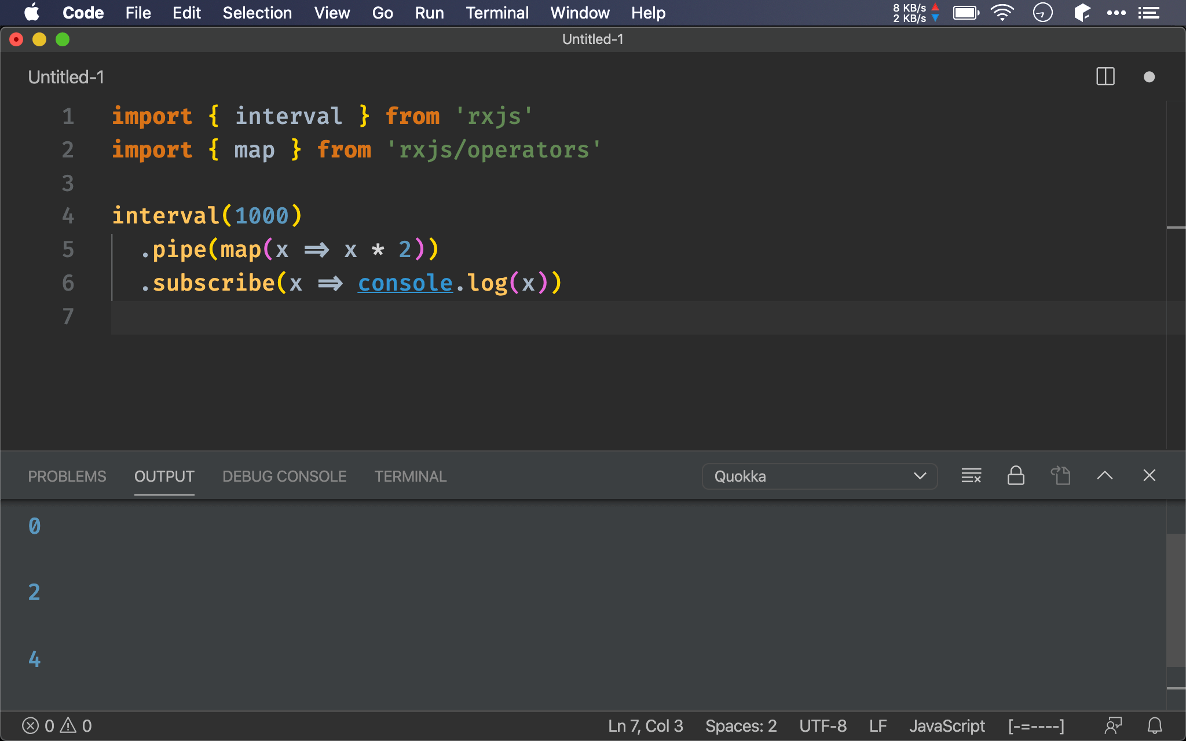Viewport: 1186px width, 741px height.
Task: Click the green zoom window button
Action: pos(63,39)
